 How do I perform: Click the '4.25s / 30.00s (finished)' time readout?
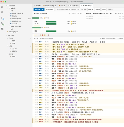coord(43,38)
